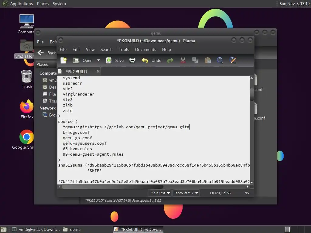Click the Open file icon in Pluma toolbar
Screen dimensions: 311x233
[x=76, y=60]
